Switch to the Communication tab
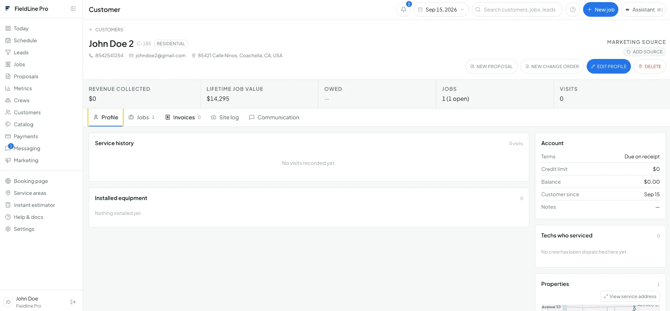The height and width of the screenshot is (311, 670). point(274,117)
